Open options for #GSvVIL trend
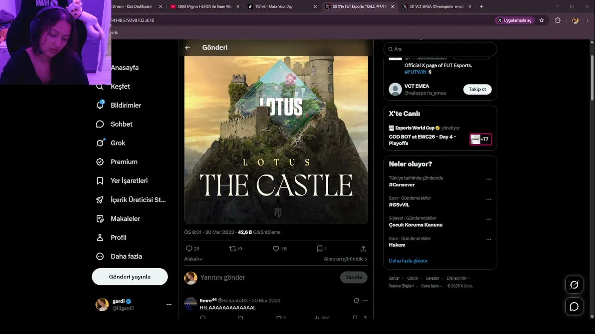The height and width of the screenshot is (334, 595). click(489, 199)
